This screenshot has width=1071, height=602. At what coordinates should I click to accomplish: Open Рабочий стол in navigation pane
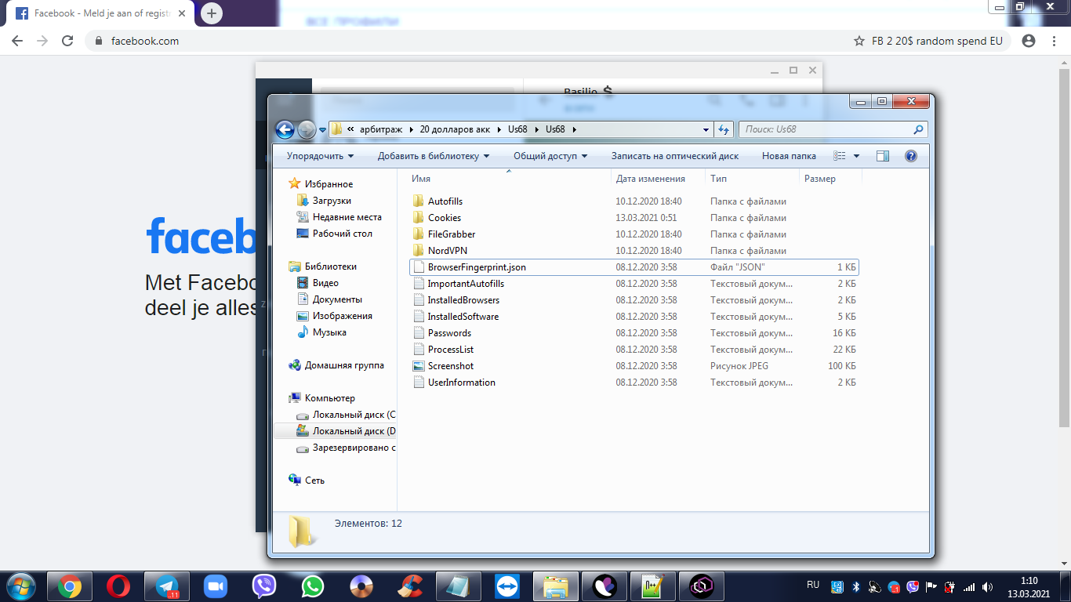[x=343, y=234]
